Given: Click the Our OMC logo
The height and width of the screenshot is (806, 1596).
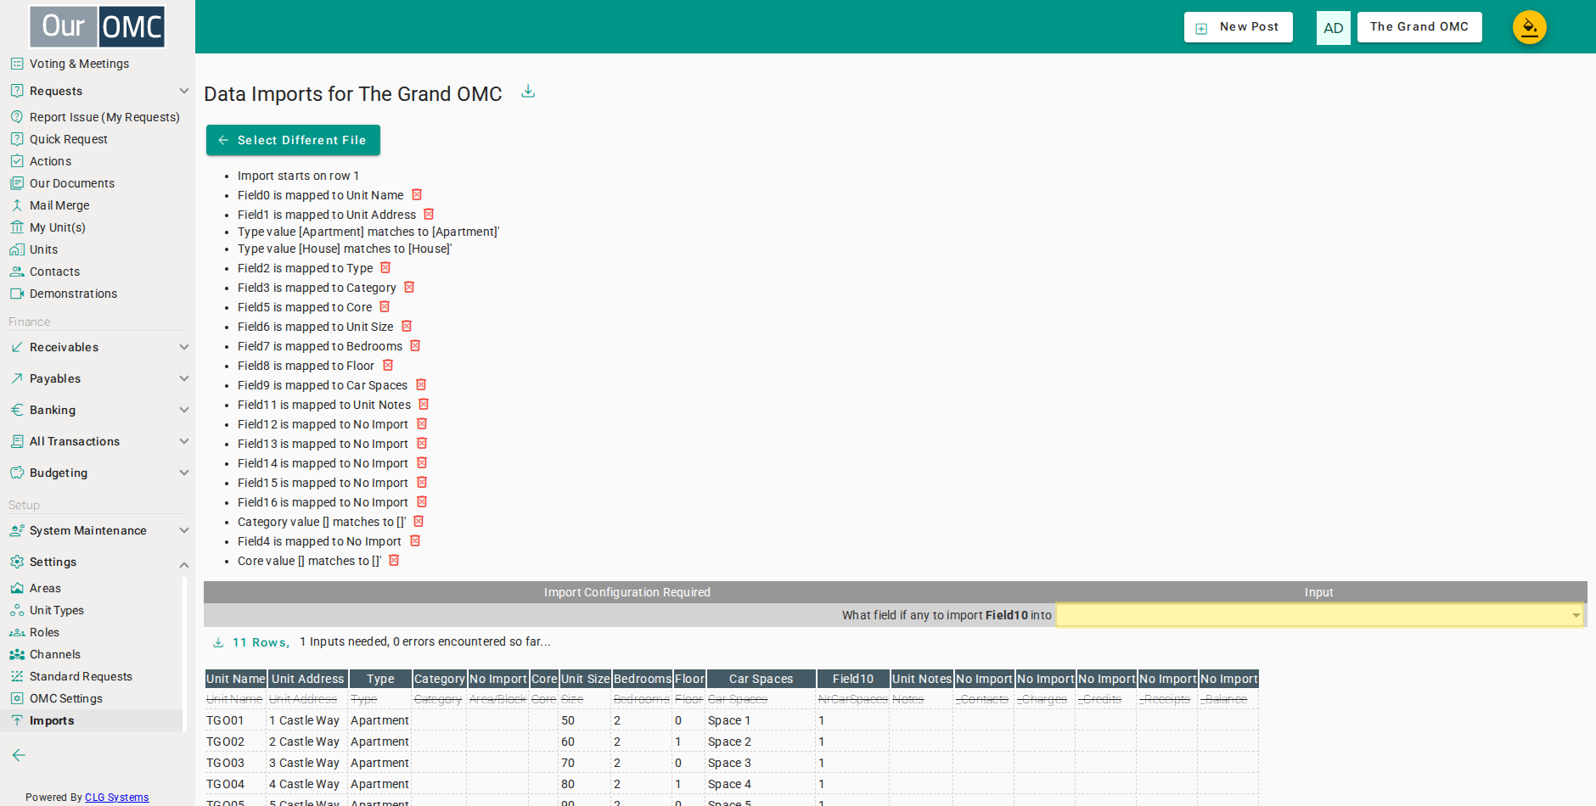Looking at the screenshot, I should tap(98, 26).
